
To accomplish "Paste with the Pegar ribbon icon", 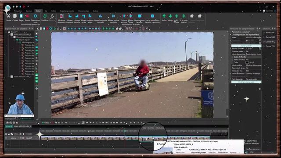I will (x=21, y=16).
